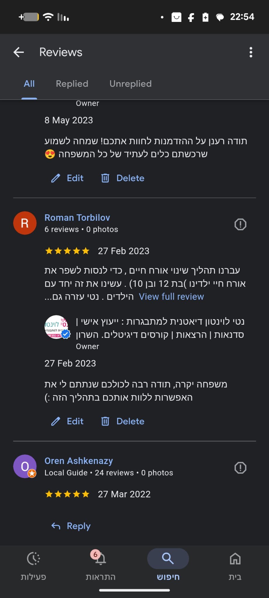This screenshot has width=269, height=598.
Task: Tap the home icon in the bottom navigation
Action: tap(235, 559)
